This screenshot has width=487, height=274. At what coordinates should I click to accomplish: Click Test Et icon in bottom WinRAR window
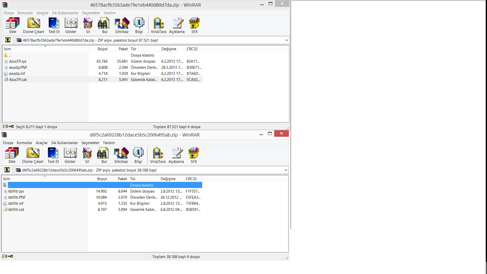coord(53,155)
